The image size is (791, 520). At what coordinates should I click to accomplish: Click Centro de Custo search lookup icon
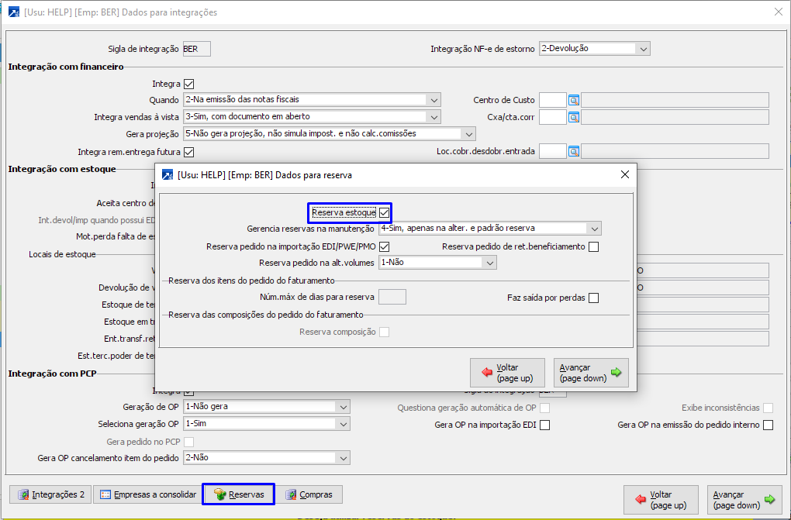(574, 101)
